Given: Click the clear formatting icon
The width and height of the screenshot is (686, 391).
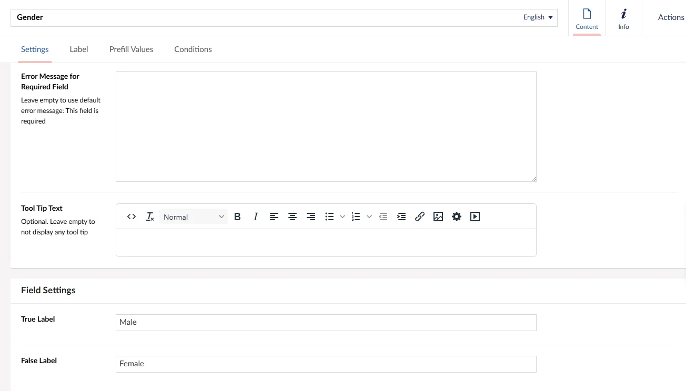Looking at the screenshot, I should (150, 217).
